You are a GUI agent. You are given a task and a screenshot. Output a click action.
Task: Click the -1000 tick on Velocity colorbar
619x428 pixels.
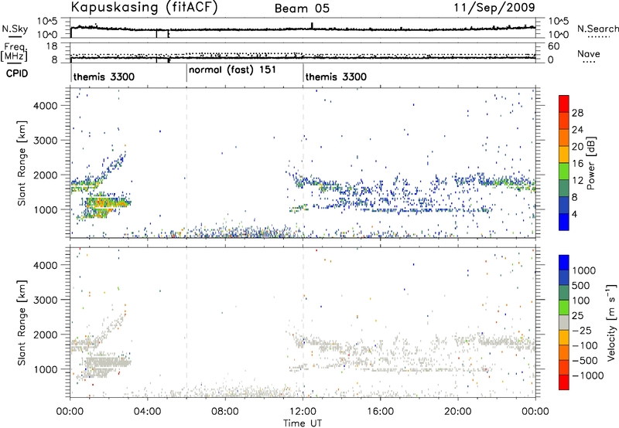pos(588,375)
